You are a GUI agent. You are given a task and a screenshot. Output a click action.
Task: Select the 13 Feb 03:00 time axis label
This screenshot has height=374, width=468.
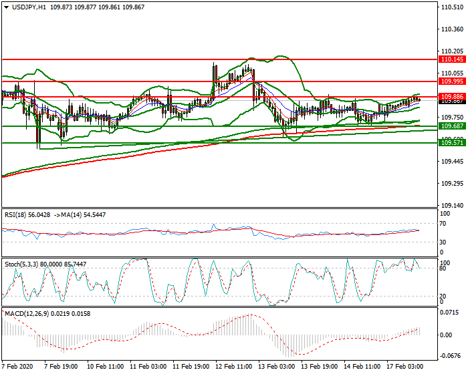[277, 366]
